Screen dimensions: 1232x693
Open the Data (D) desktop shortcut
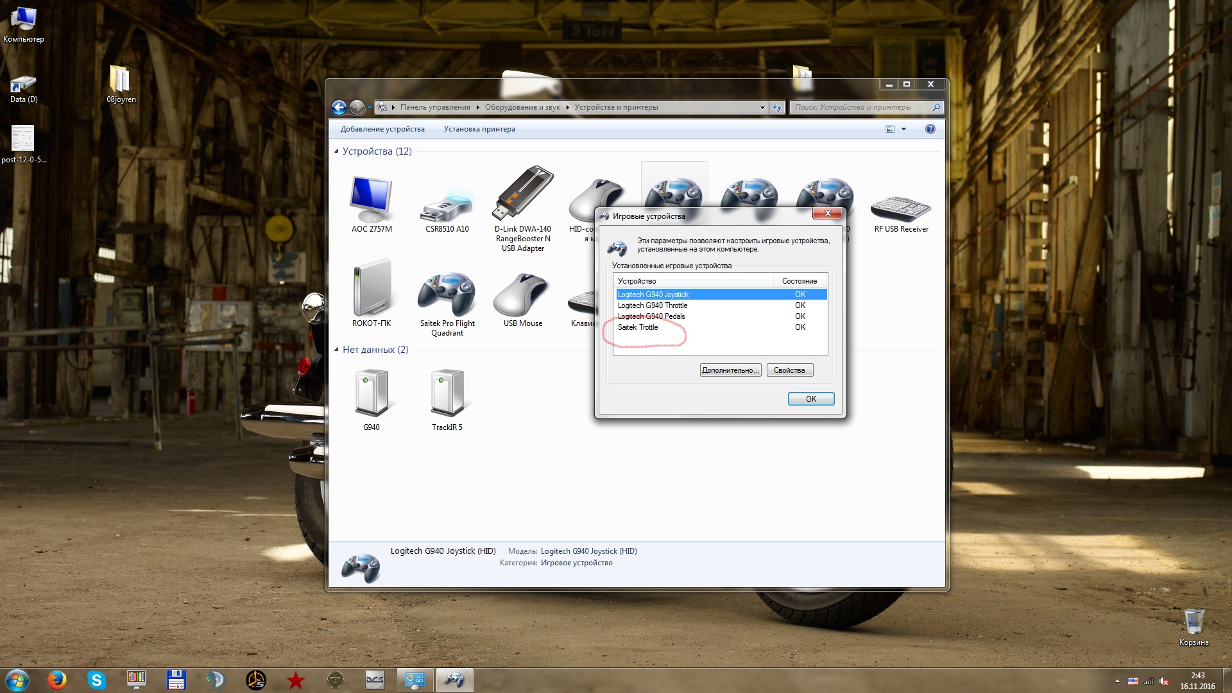point(24,89)
